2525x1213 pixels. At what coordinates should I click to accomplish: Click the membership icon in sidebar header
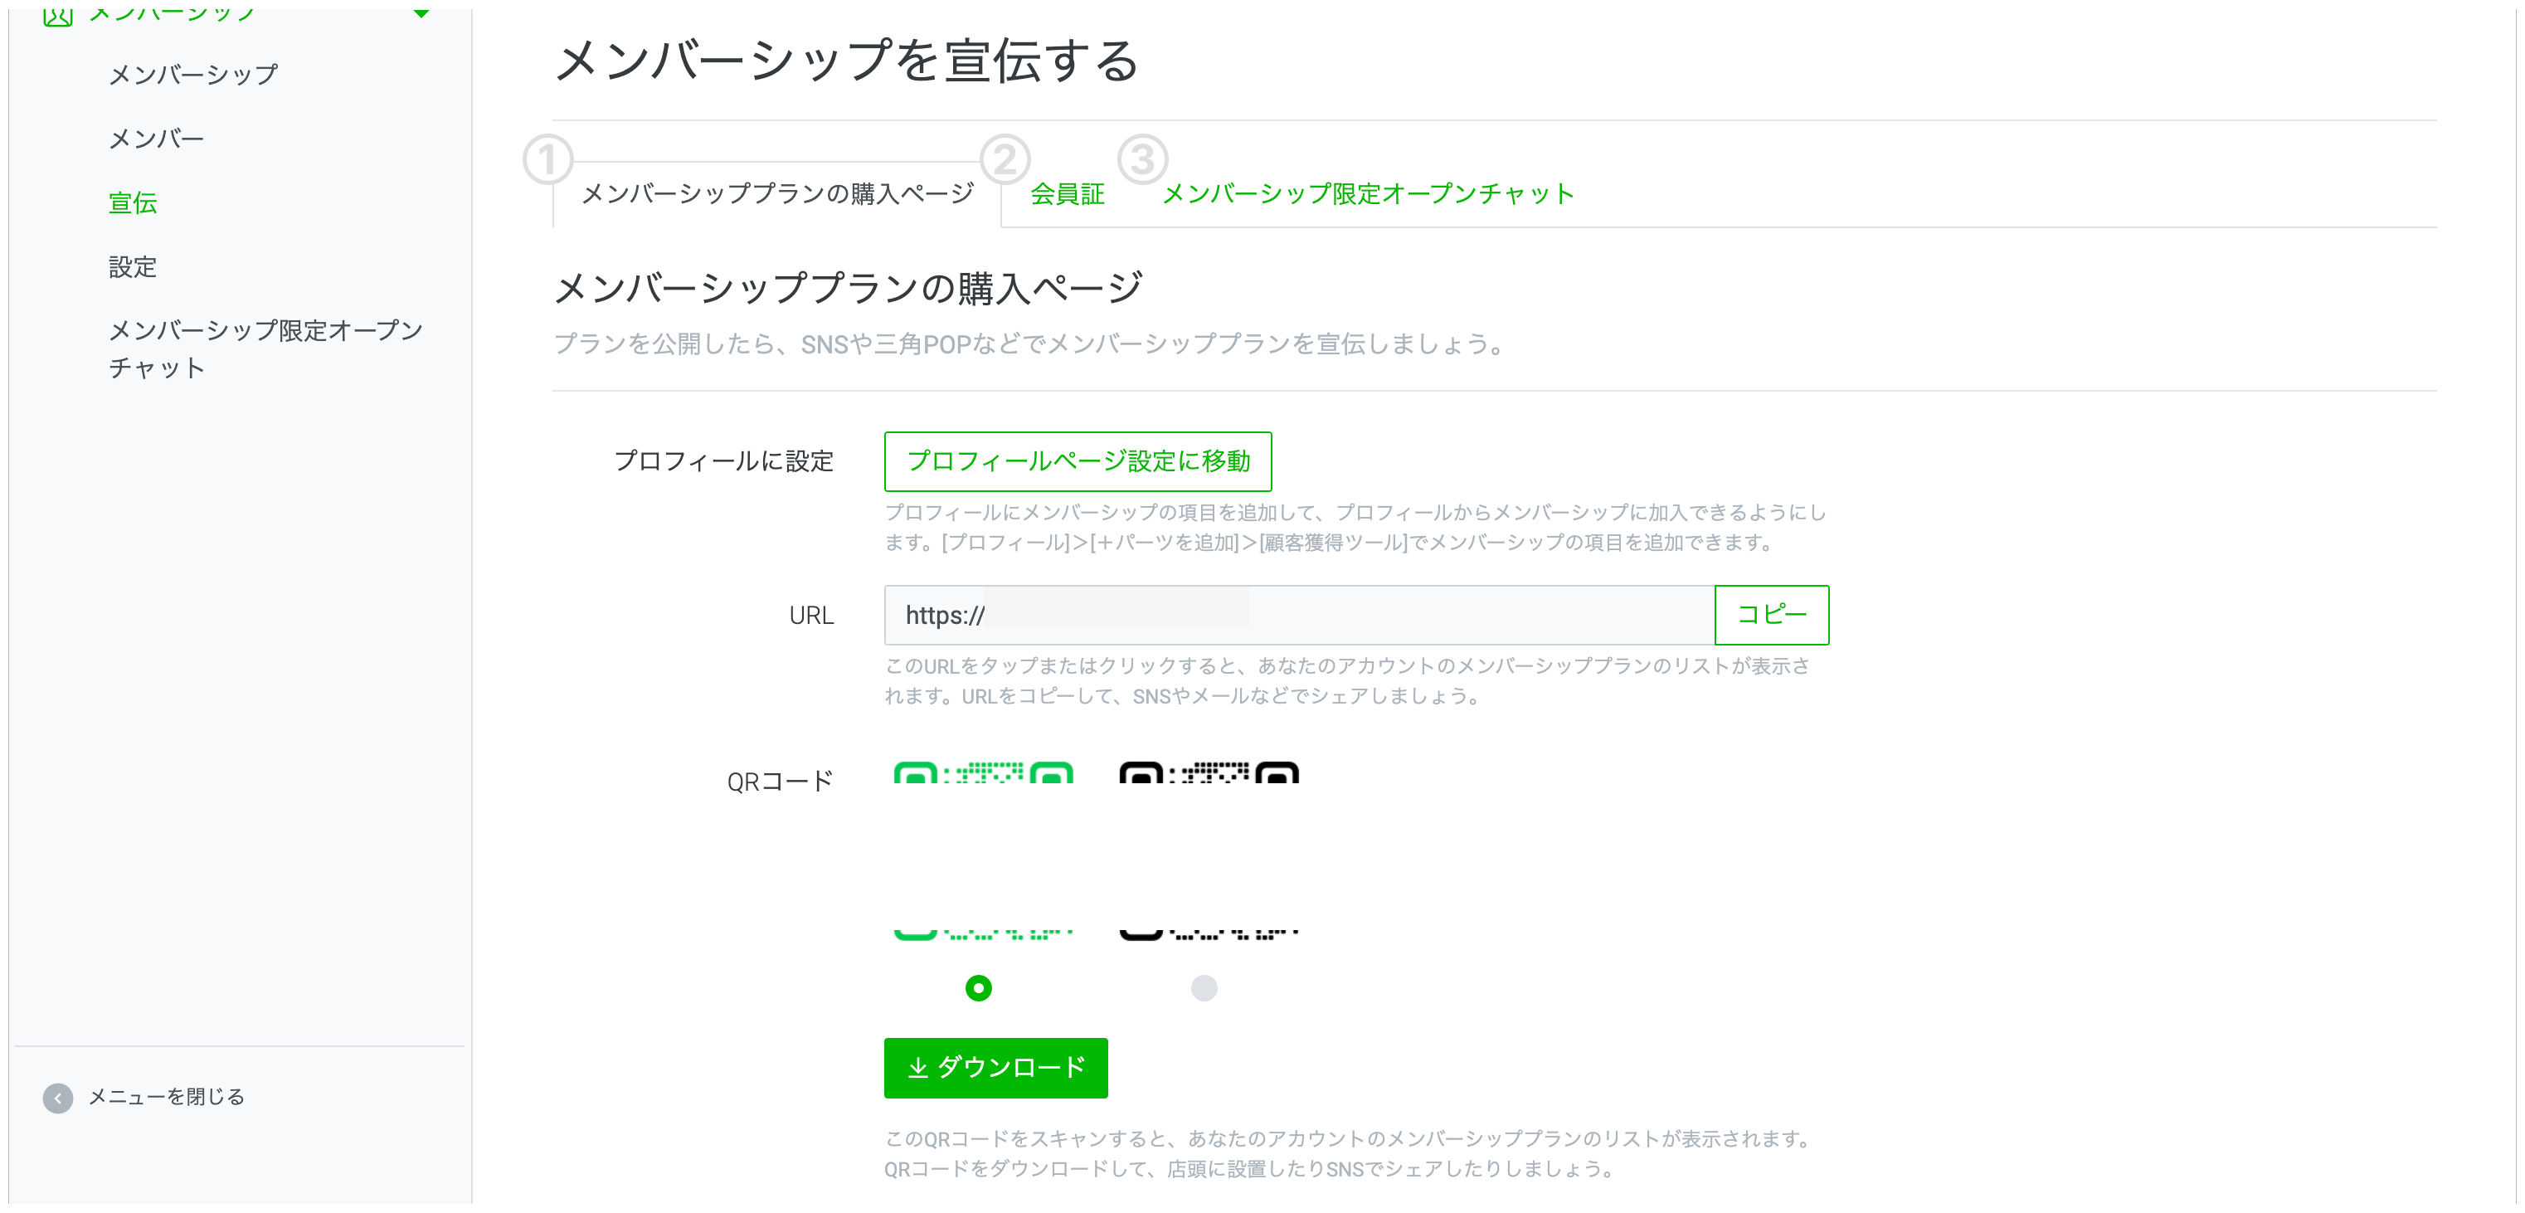(x=58, y=14)
